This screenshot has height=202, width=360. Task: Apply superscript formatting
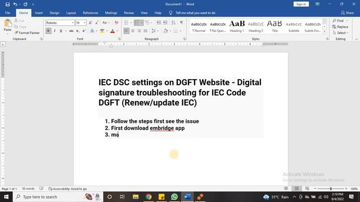tap(84, 31)
